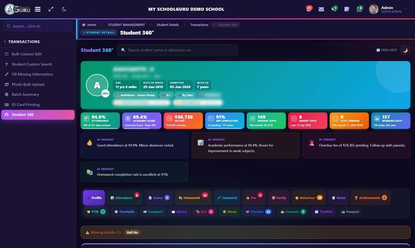415x248 pixels.
Task: Click the student avatar letter A
Action: [x=97, y=85]
